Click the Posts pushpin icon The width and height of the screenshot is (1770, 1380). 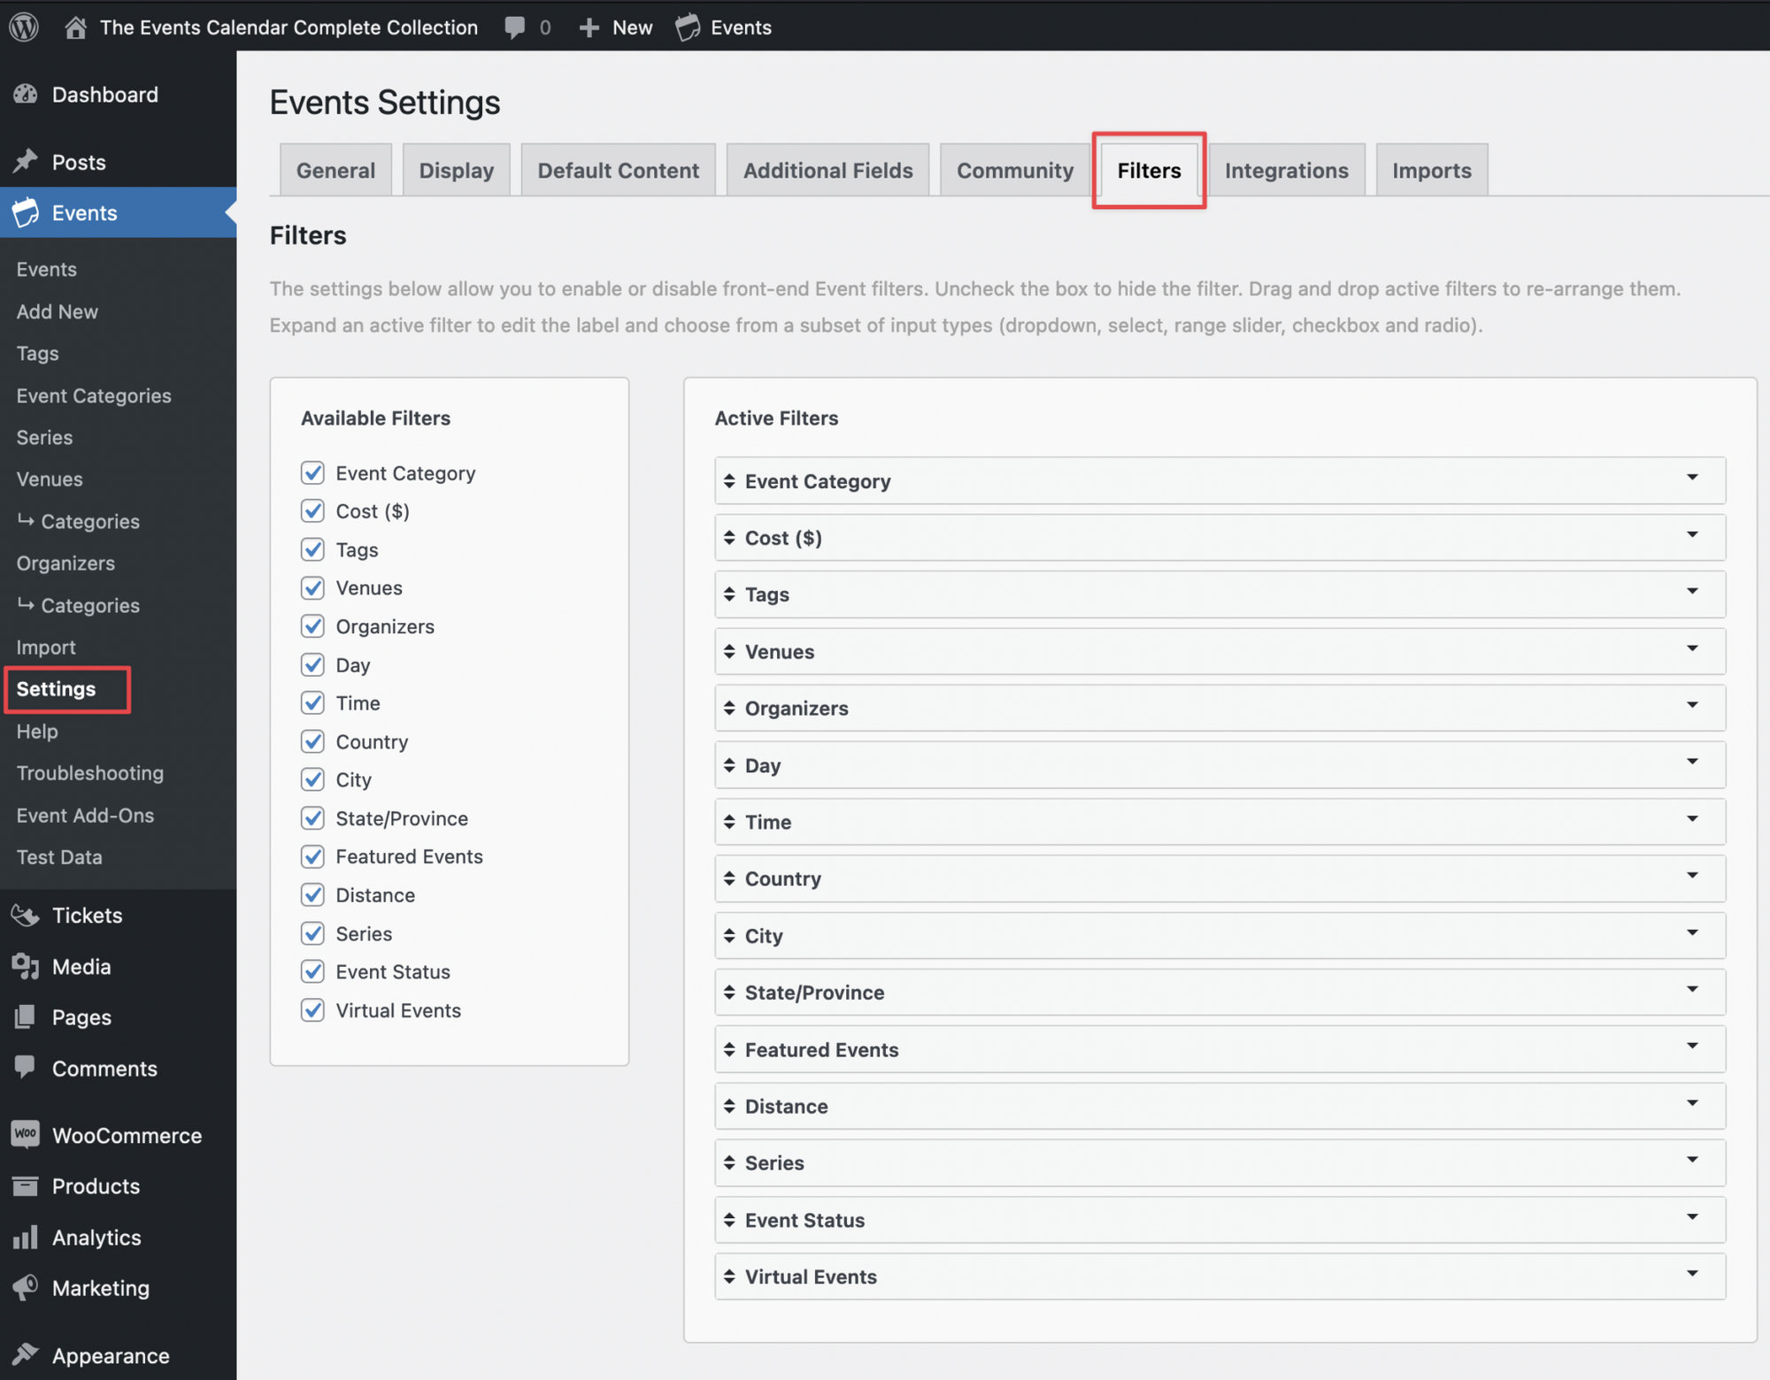click(x=26, y=161)
